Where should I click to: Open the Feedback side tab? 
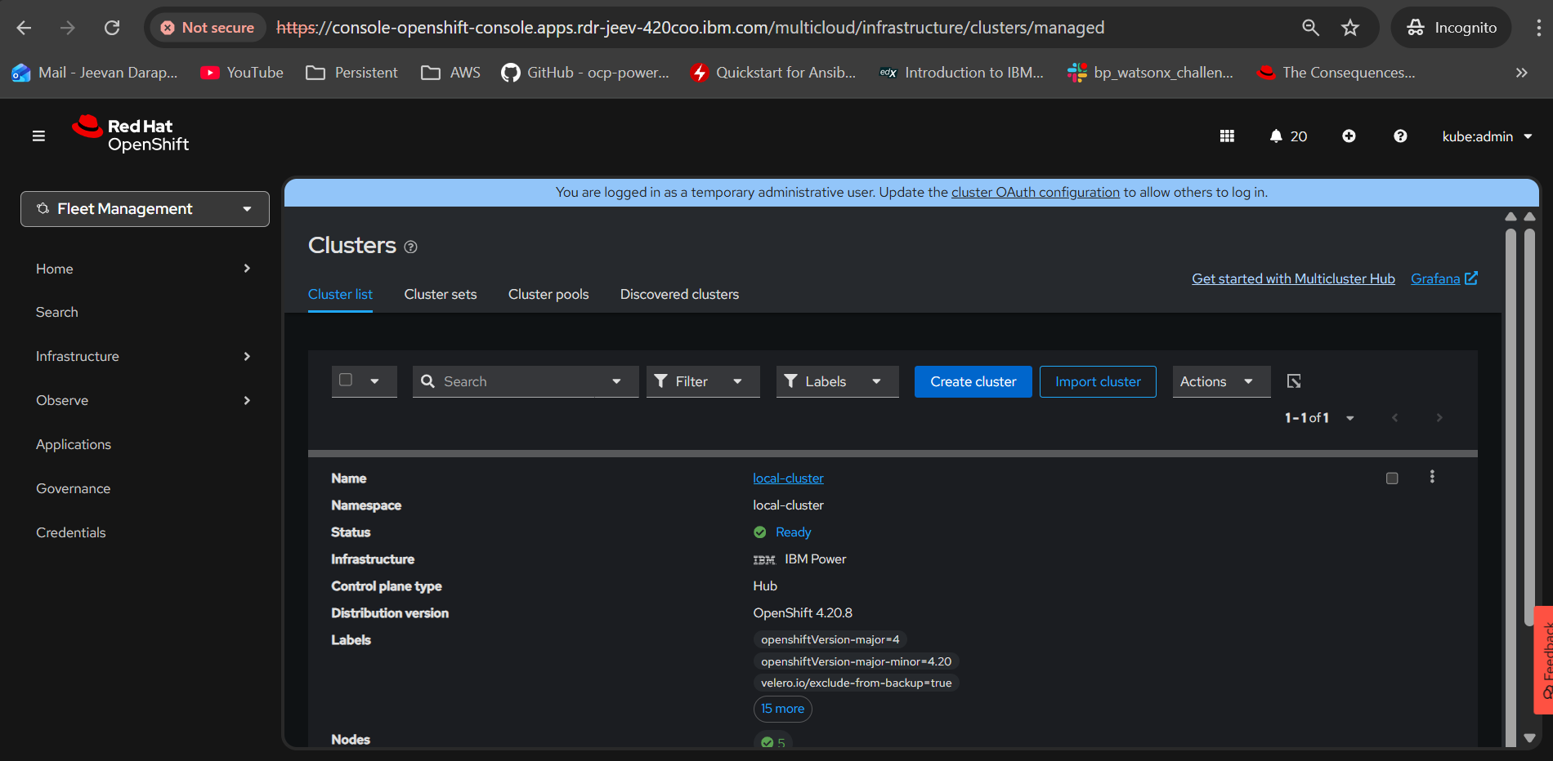(x=1543, y=660)
